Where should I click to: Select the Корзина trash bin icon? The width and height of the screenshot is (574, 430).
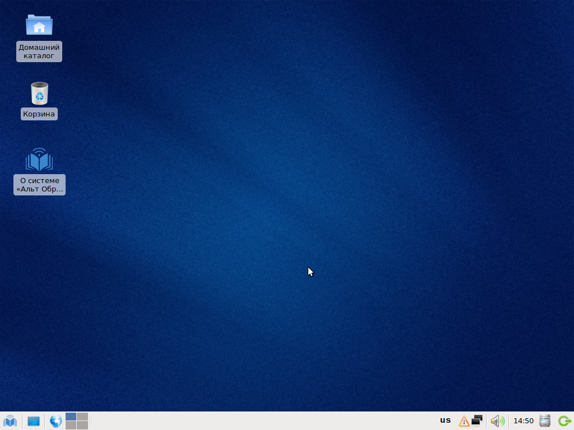point(39,94)
